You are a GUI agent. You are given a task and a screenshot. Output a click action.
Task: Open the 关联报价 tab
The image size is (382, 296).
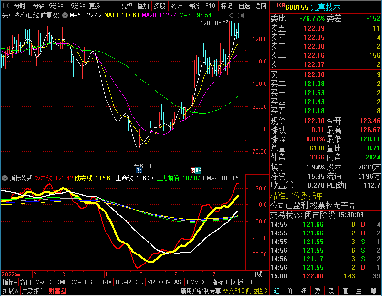click(33, 291)
